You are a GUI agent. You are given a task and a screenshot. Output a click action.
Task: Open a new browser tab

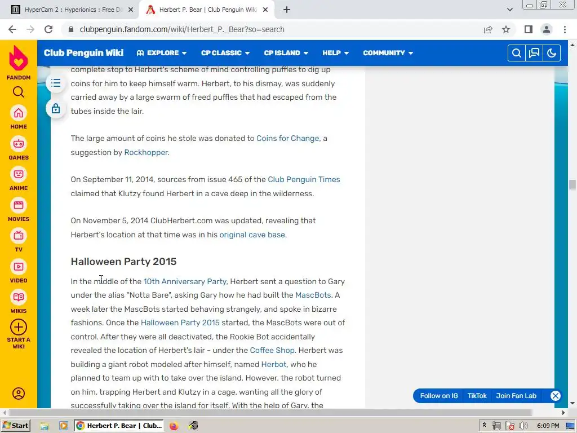point(287,10)
